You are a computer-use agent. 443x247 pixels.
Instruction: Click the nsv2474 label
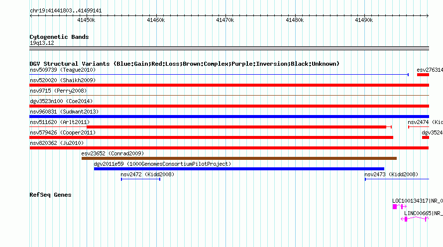tap(425, 122)
